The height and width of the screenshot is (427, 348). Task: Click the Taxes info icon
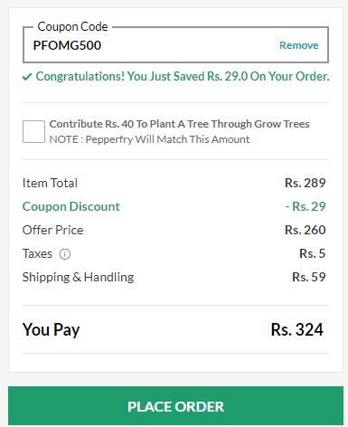click(65, 254)
